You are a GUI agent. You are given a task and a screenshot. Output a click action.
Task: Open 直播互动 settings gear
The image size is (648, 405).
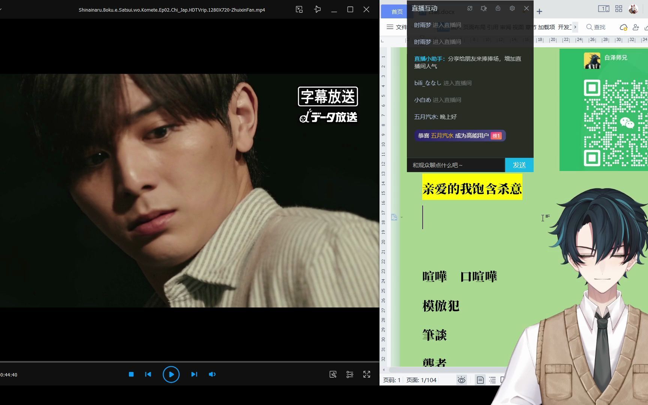[512, 8]
